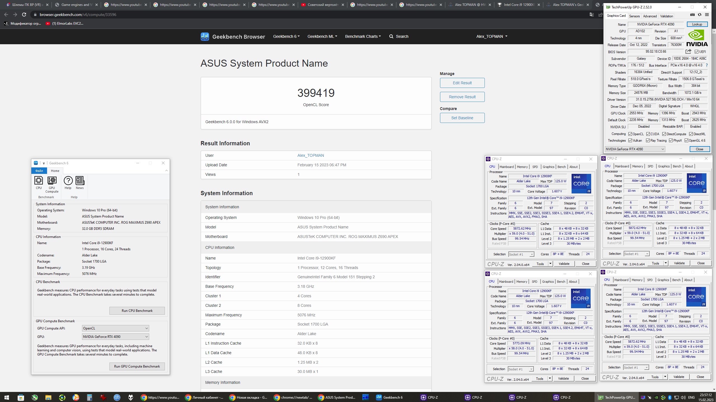The image size is (716, 402).
Task: Click the browser address bar URL
Action: coord(78,15)
